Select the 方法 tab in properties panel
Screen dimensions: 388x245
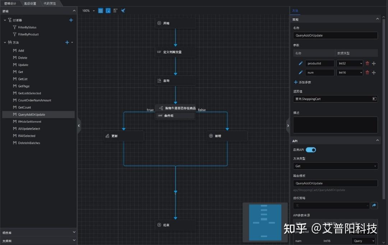(x=295, y=11)
